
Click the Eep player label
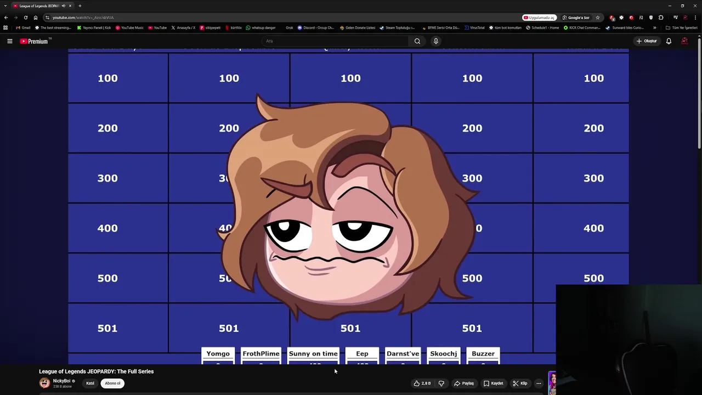pos(362,354)
